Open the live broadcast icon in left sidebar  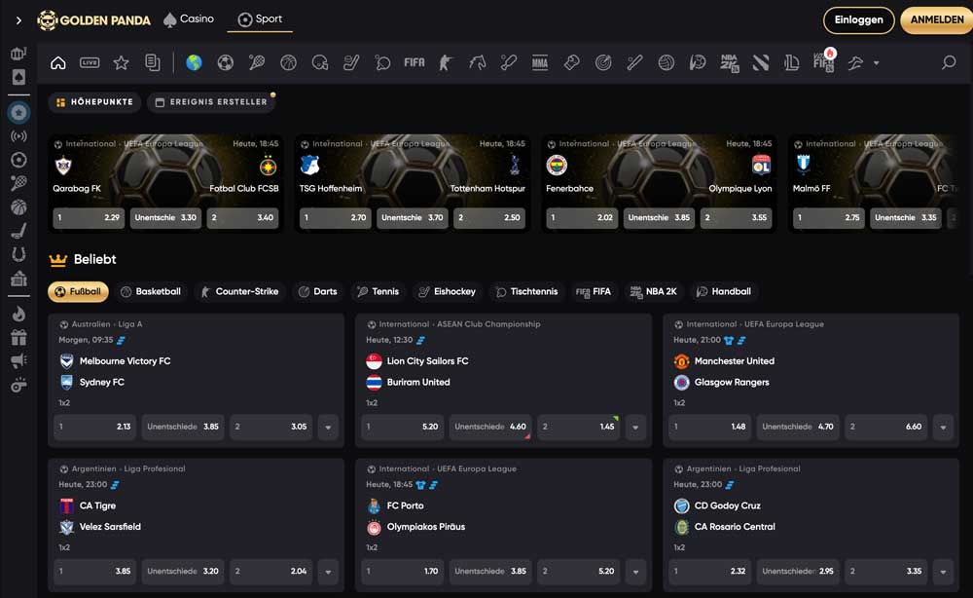18,136
